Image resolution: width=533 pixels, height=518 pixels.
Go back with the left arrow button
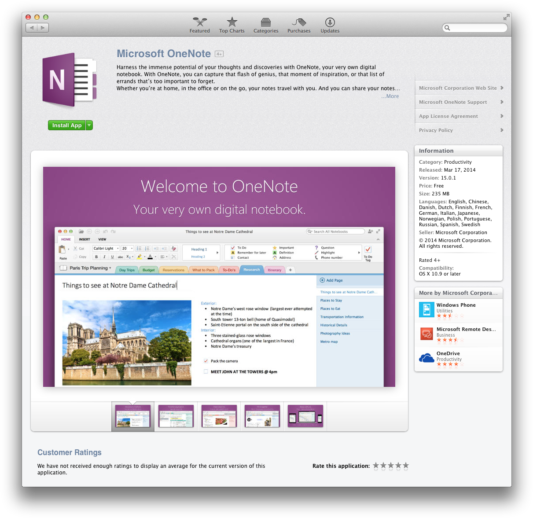[x=31, y=28]
